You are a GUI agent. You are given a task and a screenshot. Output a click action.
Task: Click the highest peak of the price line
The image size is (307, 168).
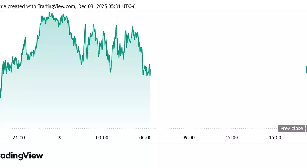pos(49,13)
